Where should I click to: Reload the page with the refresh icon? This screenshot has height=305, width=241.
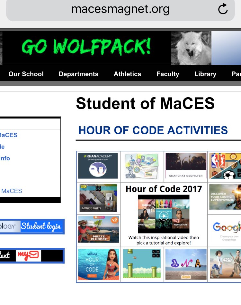(x=223, y=9)
